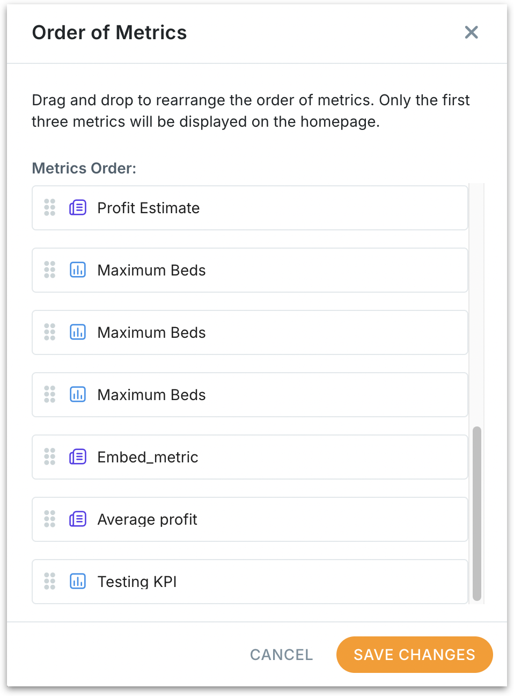Click the document icon beside Average profit
This screenshot has width=514, height=696.
pos(78,519)
